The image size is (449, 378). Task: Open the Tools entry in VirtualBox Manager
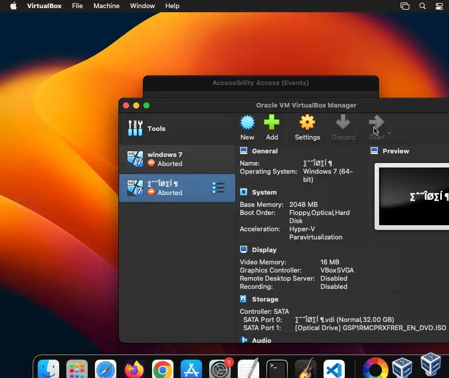(177, 128)
